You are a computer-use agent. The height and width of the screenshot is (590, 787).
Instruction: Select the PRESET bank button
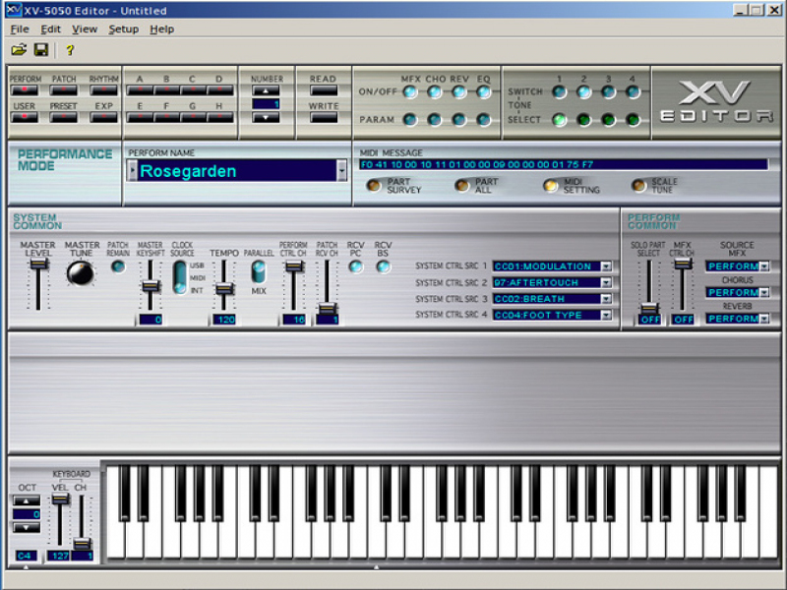(x=64, y=116)
